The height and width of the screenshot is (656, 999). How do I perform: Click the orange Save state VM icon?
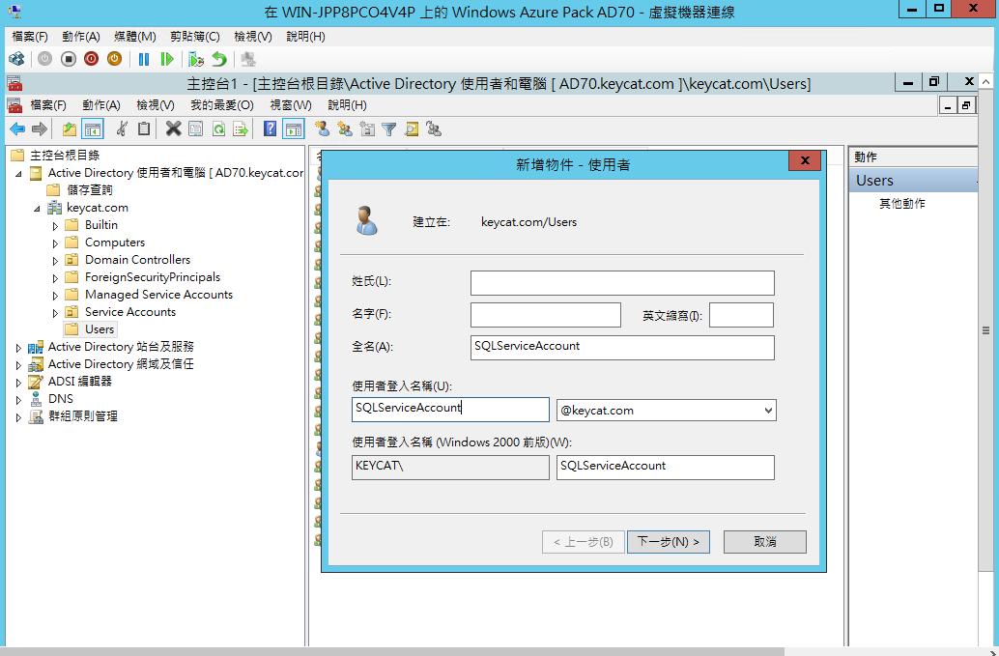tap(114, 59)
